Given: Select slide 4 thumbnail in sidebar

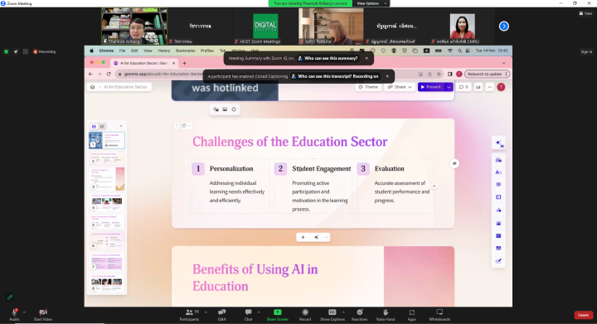Looking at the screenshot, I should [x=107, y=201].
